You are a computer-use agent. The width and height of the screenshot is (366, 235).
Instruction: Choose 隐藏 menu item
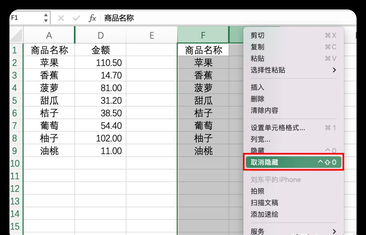(x=293, y=151)
